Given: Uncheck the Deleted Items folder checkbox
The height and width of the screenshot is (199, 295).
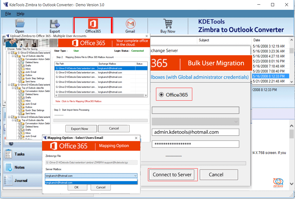Looking at the screenshot, I should 20,62.
